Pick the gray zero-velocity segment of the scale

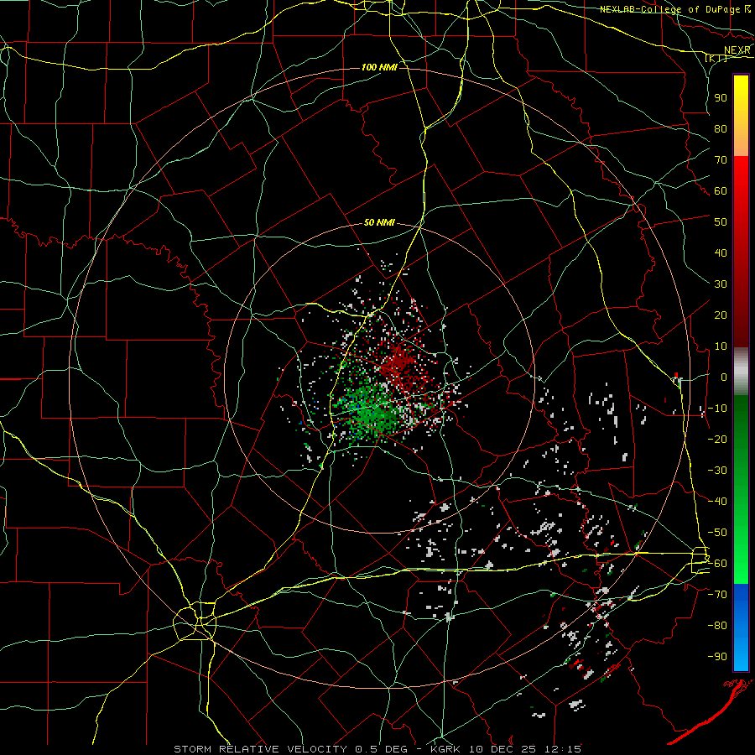[x=741, y=372]
